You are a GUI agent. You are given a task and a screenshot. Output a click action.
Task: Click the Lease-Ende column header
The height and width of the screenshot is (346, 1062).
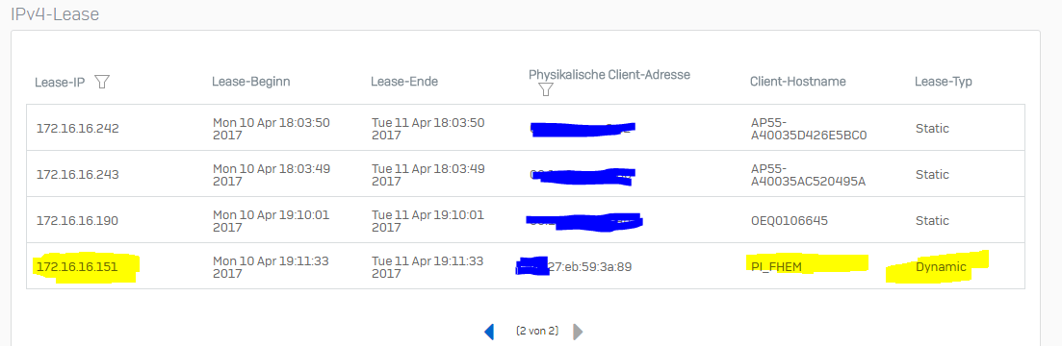(404, 82)
